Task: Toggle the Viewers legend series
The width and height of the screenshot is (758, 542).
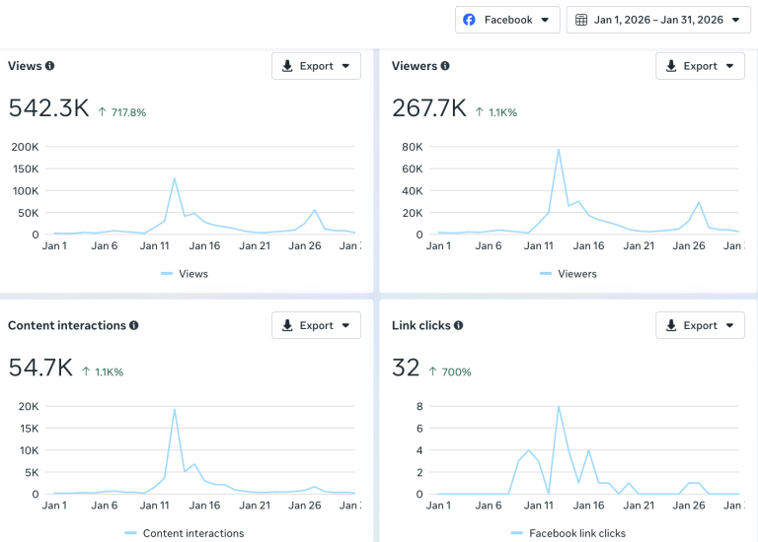Action: (568, 274)
